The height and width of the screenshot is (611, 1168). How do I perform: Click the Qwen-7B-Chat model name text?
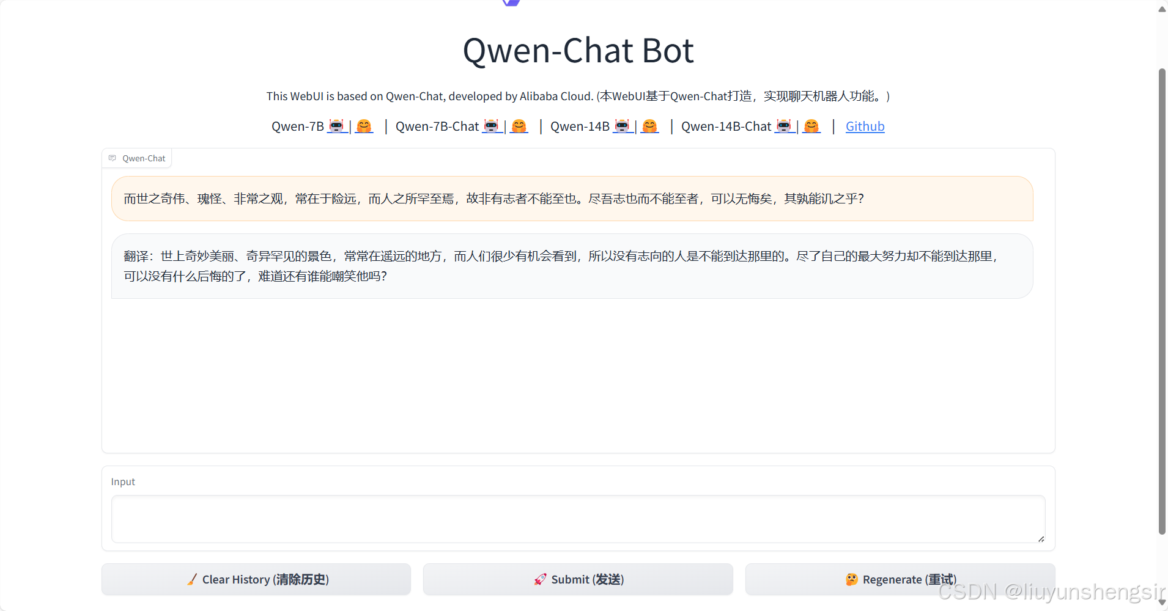click(x=437, y=126)
